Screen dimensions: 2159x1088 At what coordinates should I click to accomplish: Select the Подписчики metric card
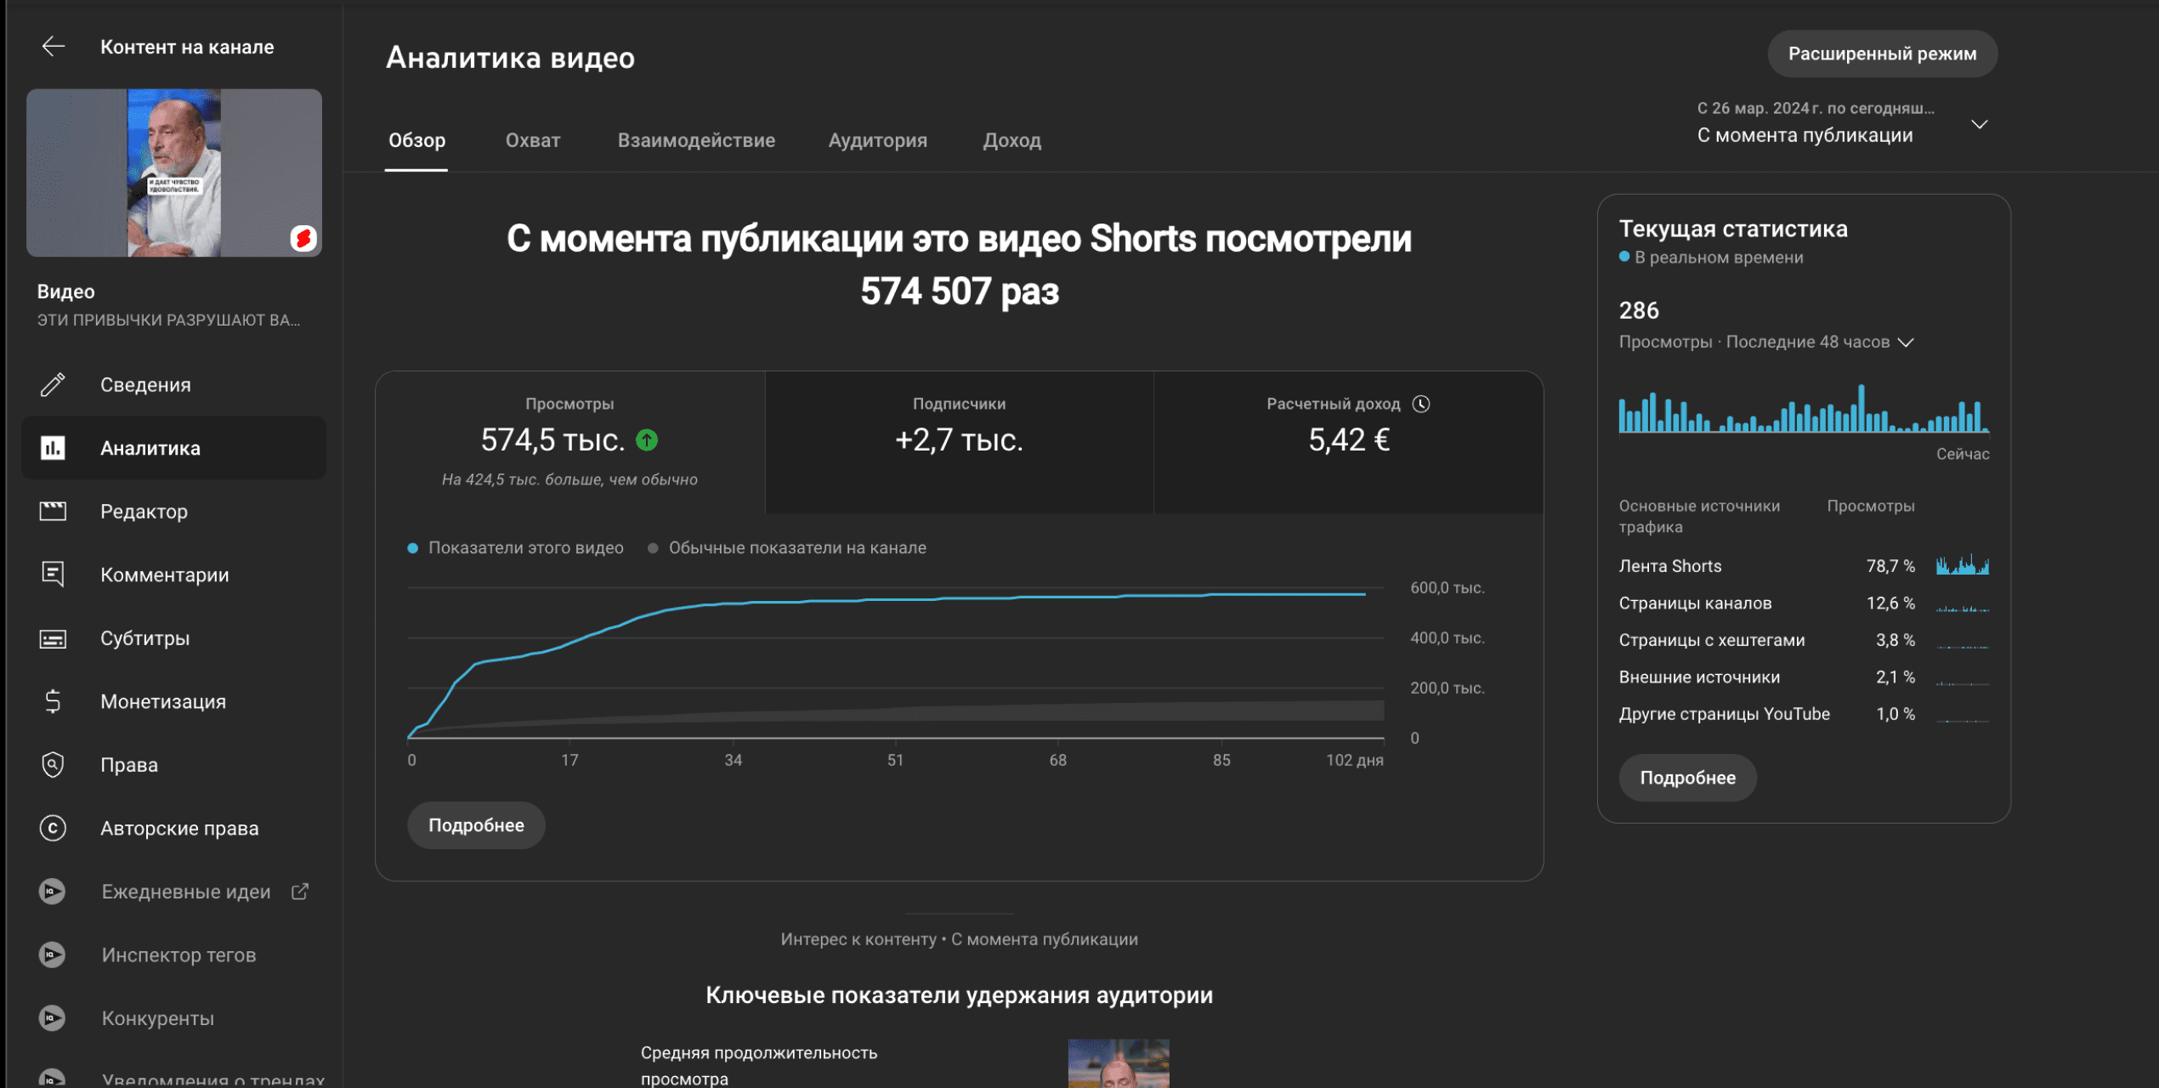pos(959,441)
